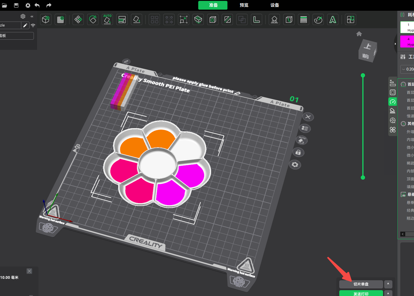Reset the view with the home icon
The height and width of the screenshot is (296, 414).
[x=359, y=34]
